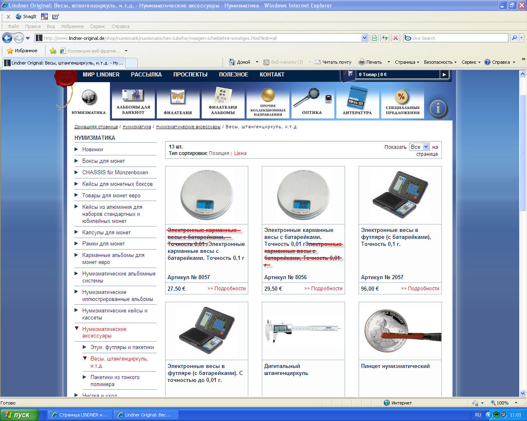Click the RU language indicator in tray
527x421 pixels.
coord(478,415)
